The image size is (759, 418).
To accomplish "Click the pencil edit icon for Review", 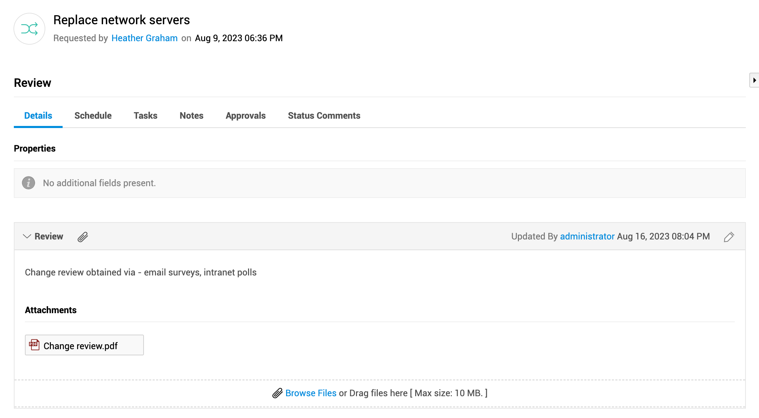I will 729,237.
